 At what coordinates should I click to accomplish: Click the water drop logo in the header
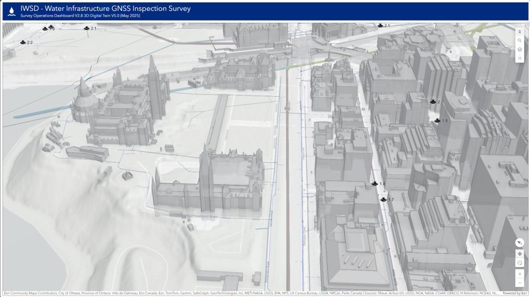(11, 11)
